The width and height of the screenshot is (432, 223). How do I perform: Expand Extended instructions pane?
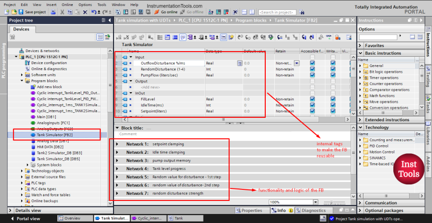tap(360, 120)
